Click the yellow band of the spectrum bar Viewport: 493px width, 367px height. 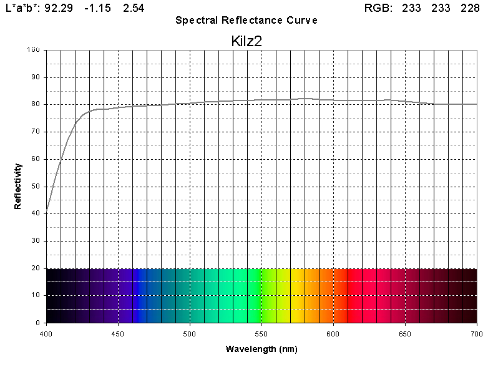296,296
